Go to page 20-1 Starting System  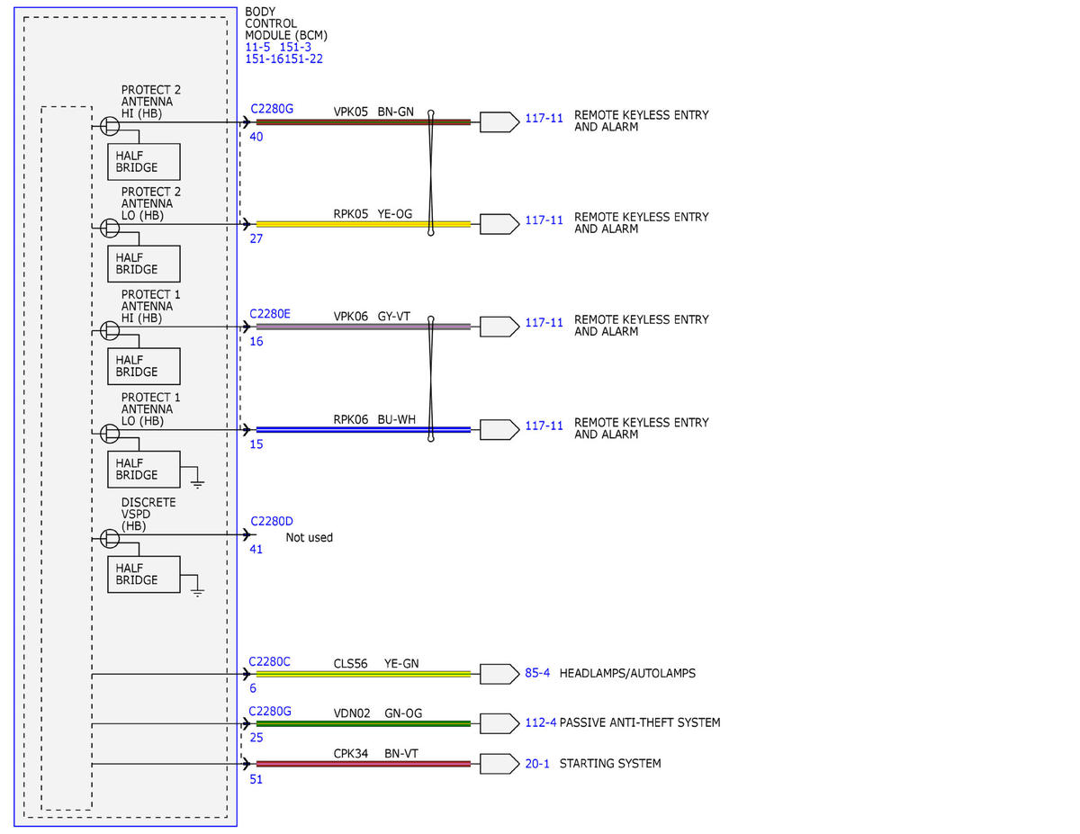[537, 764]
